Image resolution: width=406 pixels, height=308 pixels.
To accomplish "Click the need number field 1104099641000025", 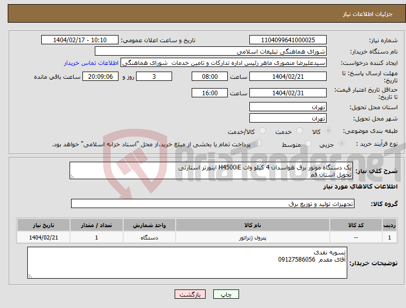I will click(x=287, y=40).
